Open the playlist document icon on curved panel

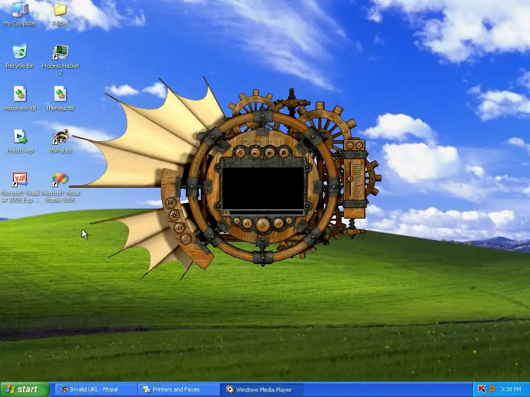click(x=186, y=239)
